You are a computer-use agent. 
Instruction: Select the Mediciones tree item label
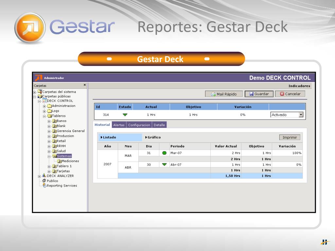pos(70,161)
